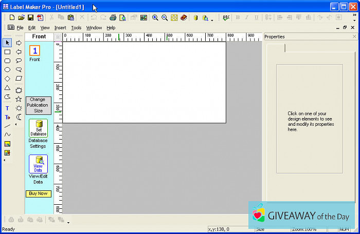Toggle the grid display icon
Image resolution: width=360 pixels, height=234 pixels.
tap(174, 17)
